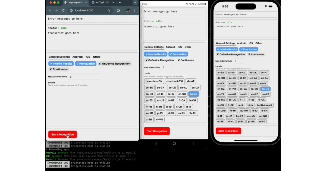The width and height of the screenshot is (326, 171).
Task: Open the iOS settings tab in web window
Action: [x=88, y=57]
